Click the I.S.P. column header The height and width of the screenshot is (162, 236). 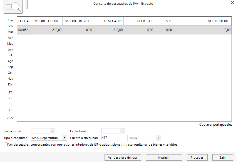[x=163, y=21]
